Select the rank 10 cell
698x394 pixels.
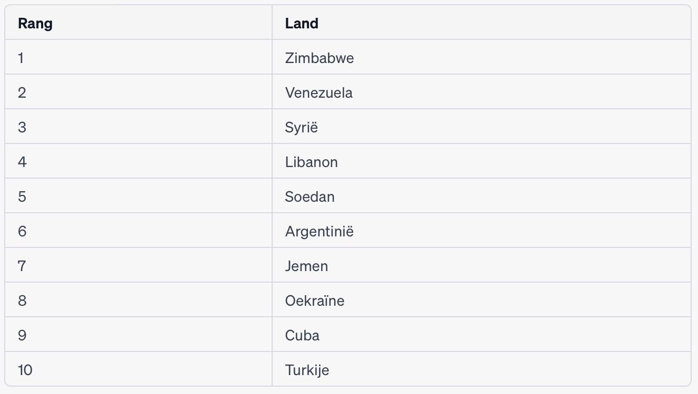click(25, 370)
